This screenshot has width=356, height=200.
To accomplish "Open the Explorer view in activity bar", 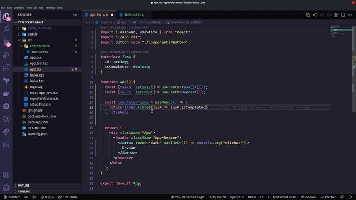I will 6,17.
